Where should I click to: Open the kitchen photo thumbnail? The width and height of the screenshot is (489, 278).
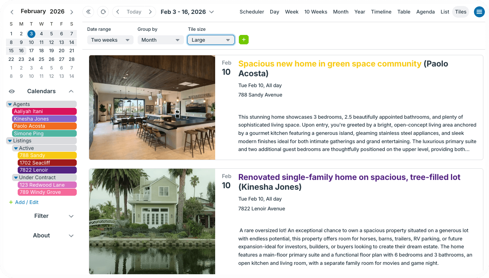pyautogui.click(x=152, y=107)
